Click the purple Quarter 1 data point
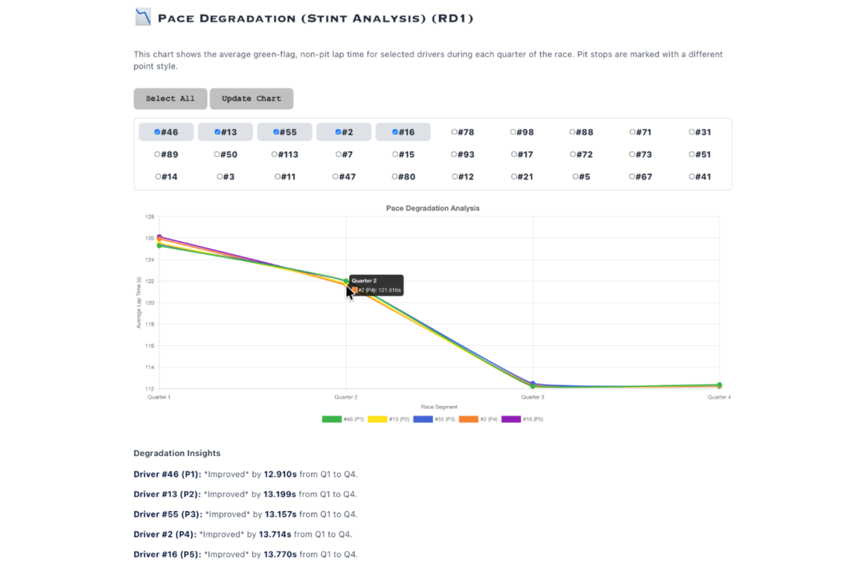This screenshot has height=577, width=866. (x=159, y=237)
